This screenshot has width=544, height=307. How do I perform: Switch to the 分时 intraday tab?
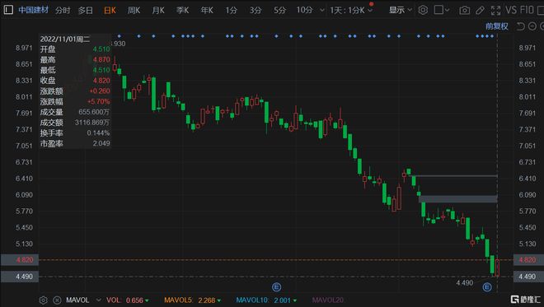click(x=63, y=11)
